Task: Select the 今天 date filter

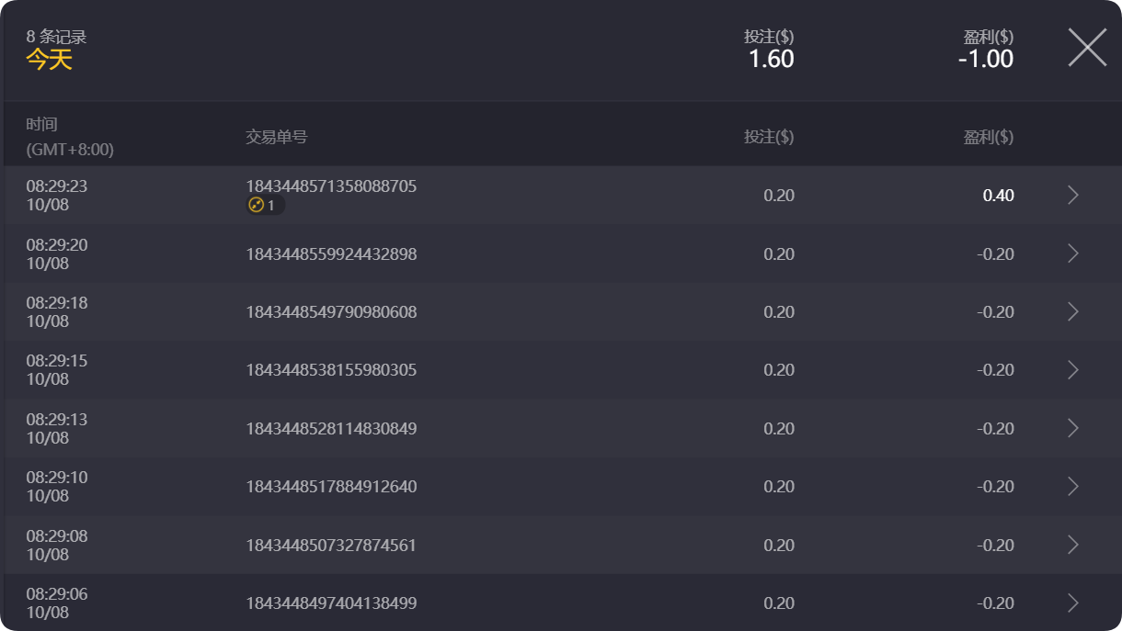Action: (x=49, y=60)
